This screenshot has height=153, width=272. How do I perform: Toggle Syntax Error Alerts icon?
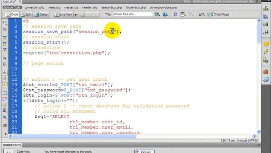click(x=5, y=85)
